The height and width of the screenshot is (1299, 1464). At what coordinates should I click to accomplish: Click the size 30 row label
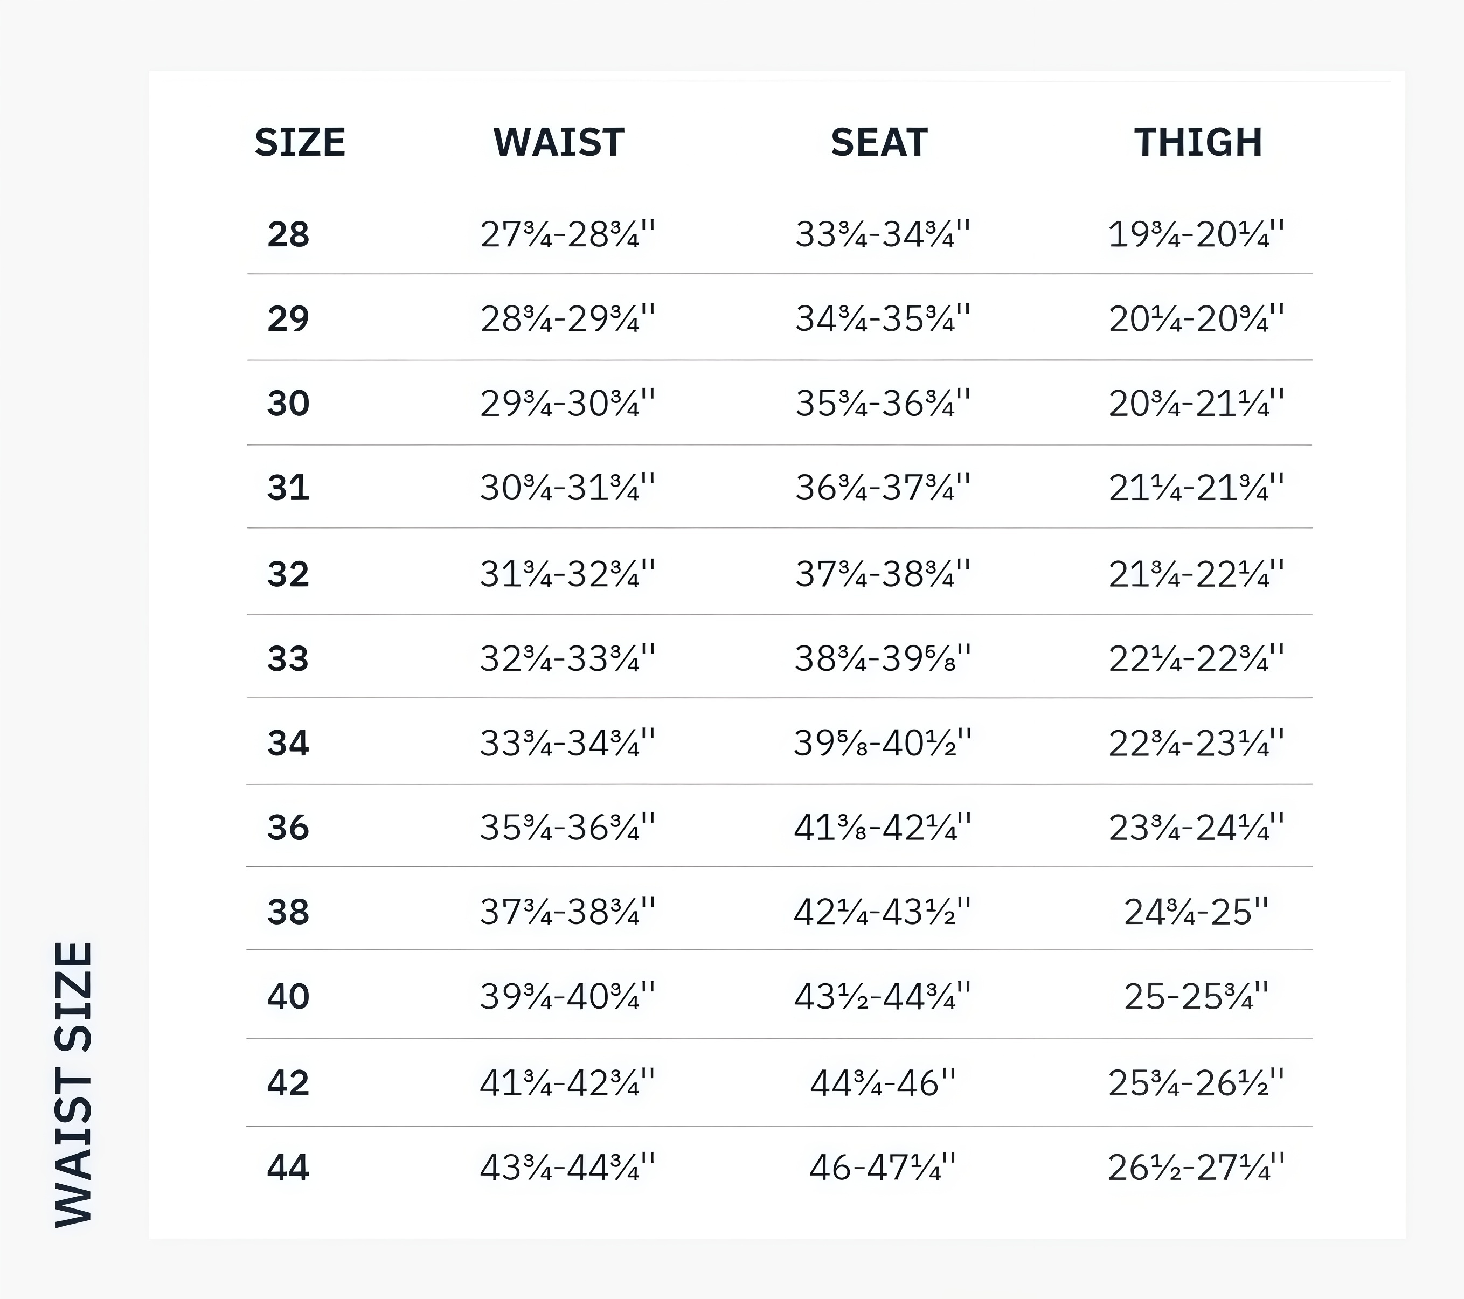pyautogui.click(x=288, y=403)
